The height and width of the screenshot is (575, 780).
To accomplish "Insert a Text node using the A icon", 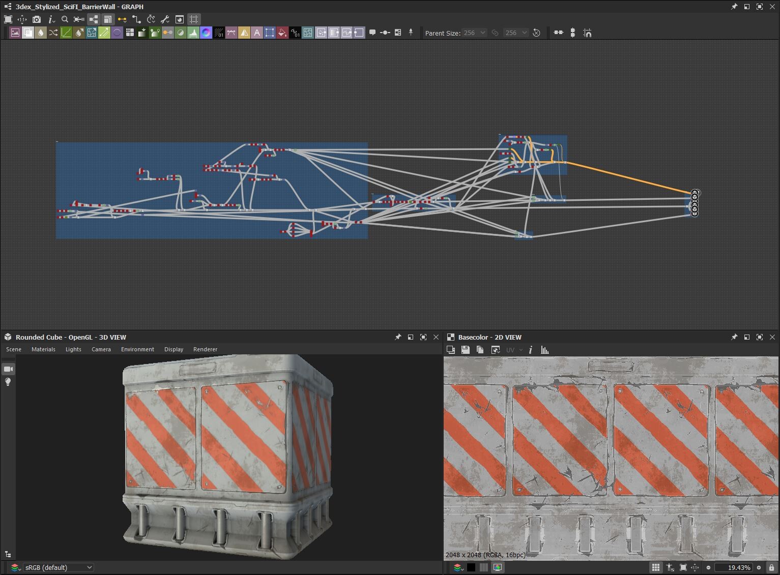I will 257,33.
